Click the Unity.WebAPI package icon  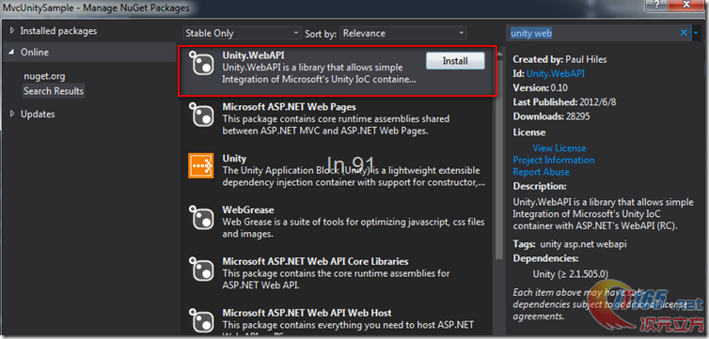(201, 64)
